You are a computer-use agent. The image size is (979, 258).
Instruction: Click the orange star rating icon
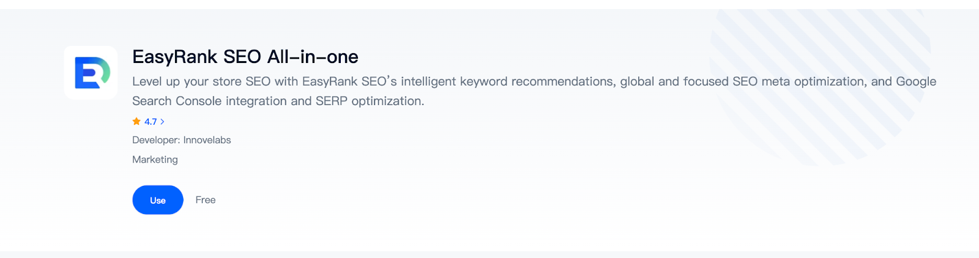136,122
